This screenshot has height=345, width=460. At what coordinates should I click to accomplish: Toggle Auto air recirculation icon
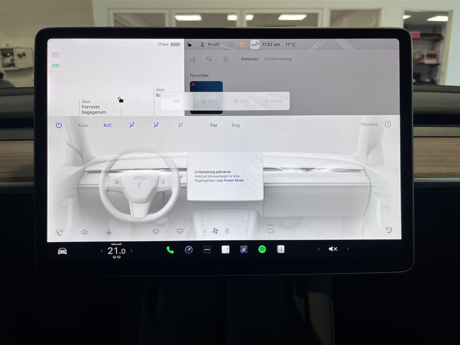(x=270, y=231)
